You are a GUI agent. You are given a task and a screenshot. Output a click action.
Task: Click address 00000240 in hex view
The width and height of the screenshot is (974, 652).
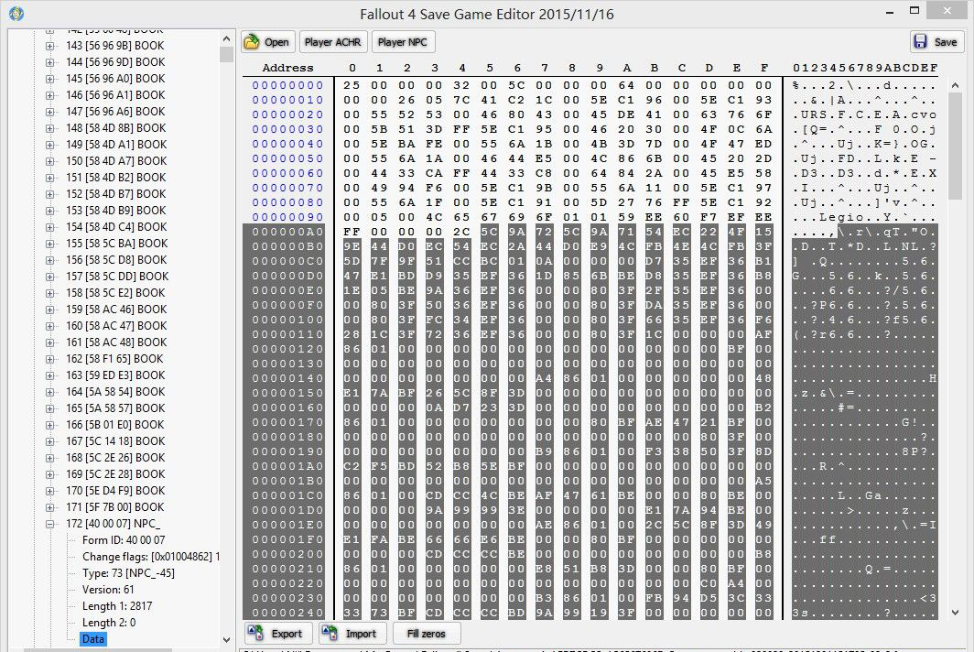(x=287, y=613)
